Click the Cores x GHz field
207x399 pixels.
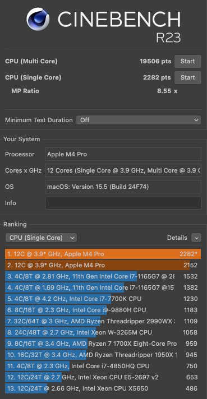123,170
